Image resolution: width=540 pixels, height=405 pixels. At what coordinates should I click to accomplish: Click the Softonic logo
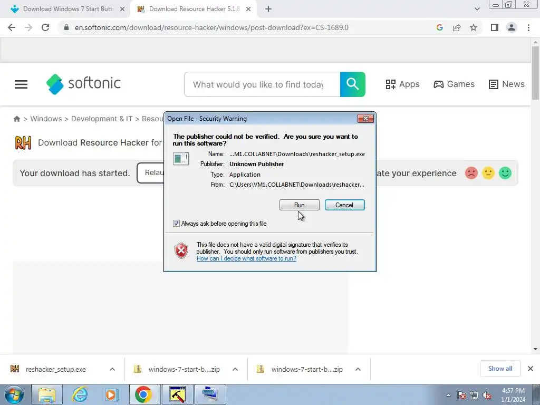[x=83, y=84]
